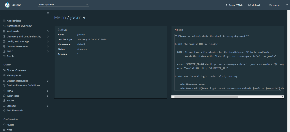
Task: Click the Notes horizontal scrollbar
Action: coord(206,97)
